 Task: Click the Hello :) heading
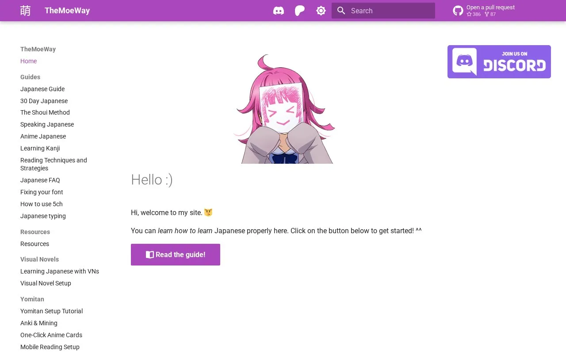coord(152,180)
